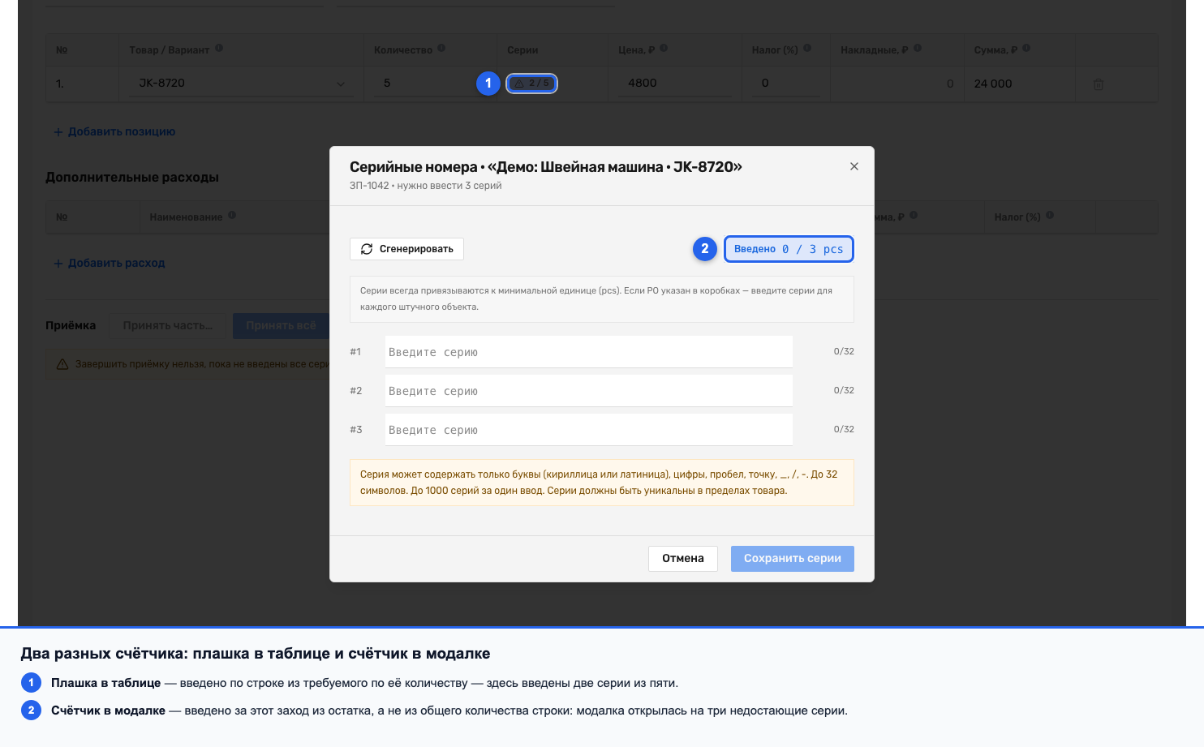Click the quantity field showing 5

pyautogui.click(x=430, y=83)
